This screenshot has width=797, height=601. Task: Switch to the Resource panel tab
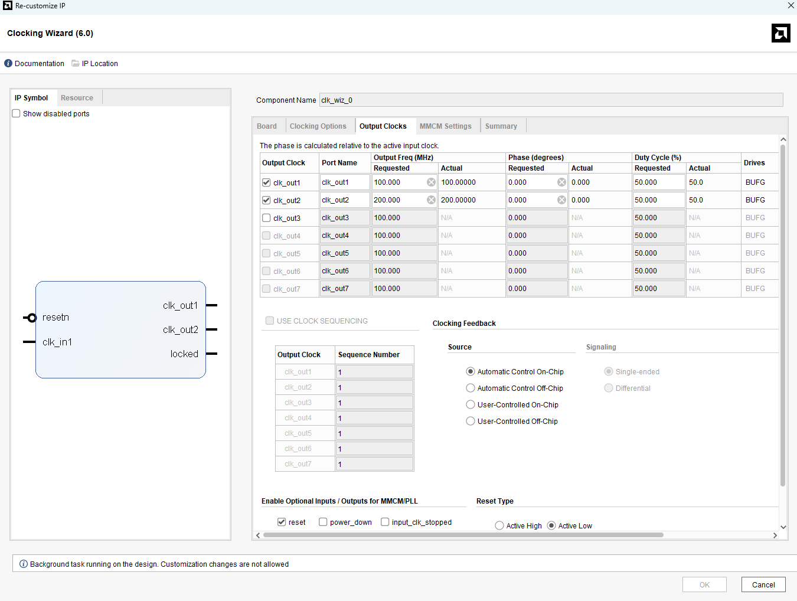[x=77, y=98]
